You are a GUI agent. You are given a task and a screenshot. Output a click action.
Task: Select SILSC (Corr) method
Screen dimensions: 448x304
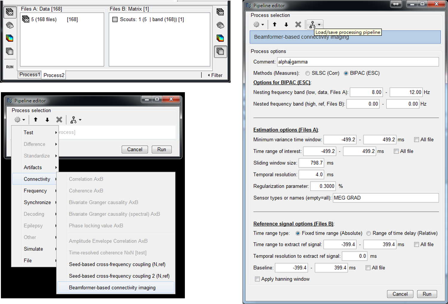(322, 73)
